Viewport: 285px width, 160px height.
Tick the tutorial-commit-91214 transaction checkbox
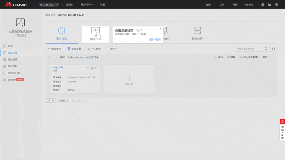(55, 57)
